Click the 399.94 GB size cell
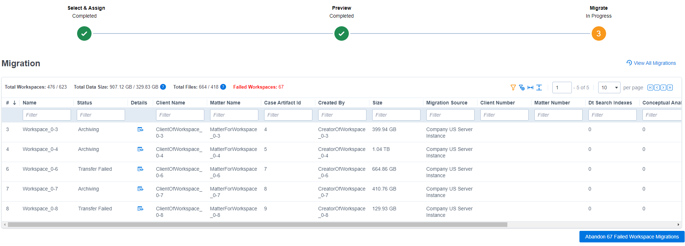The width and height of the screenshot is (685, 246). pos(384,129)
